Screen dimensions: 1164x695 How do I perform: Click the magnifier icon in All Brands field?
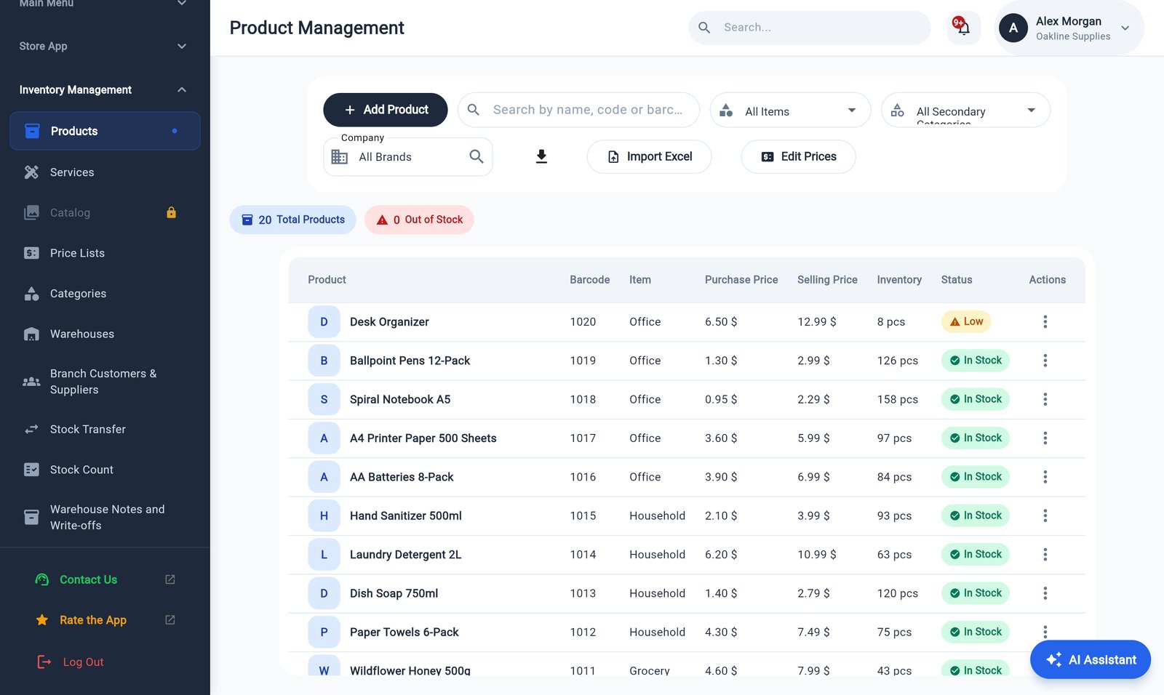(477, 156)
